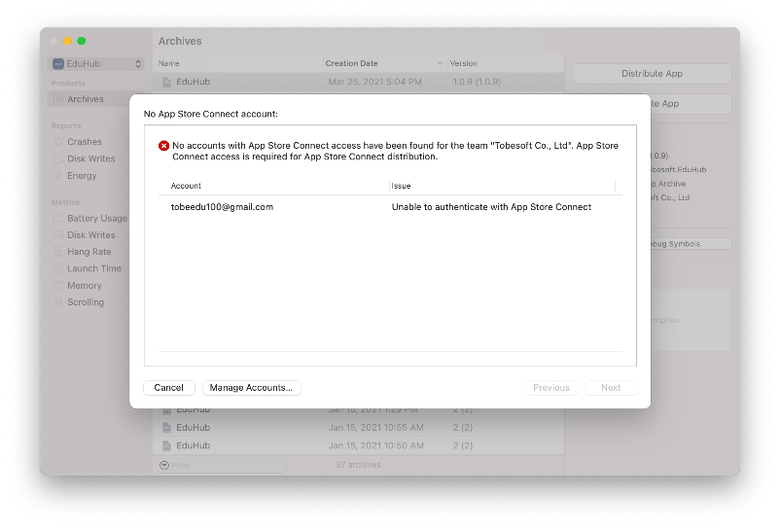
Task: Sort archives by Creation Date column
Action: coord(352,63)
